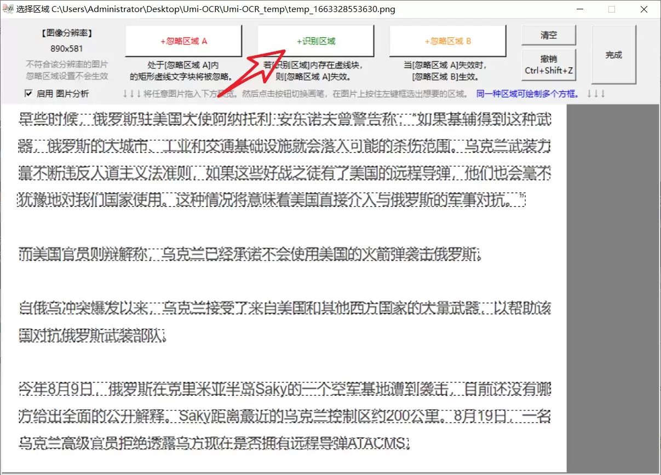Click the text block beginning 今年8月9日
Image resolution: width=661 pixels, height=475 pixels.
coord(284,389)
